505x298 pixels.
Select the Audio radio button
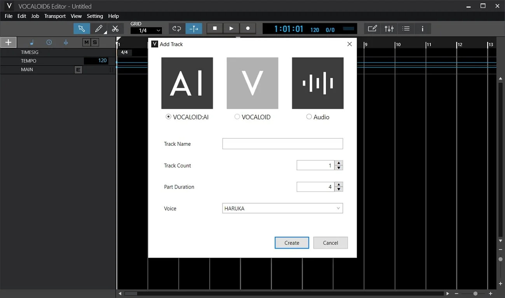click(x=309, y=117)
